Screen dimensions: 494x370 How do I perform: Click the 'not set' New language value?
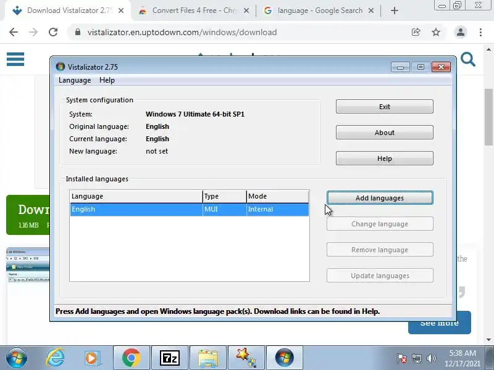[157, 151]
